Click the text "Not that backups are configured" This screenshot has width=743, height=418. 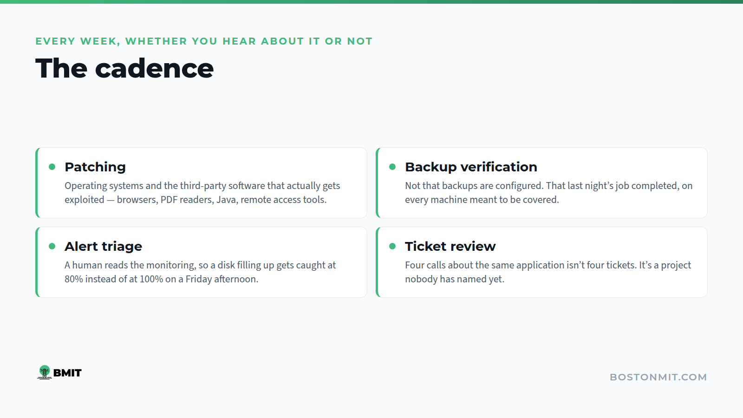[x=474, y=186]
